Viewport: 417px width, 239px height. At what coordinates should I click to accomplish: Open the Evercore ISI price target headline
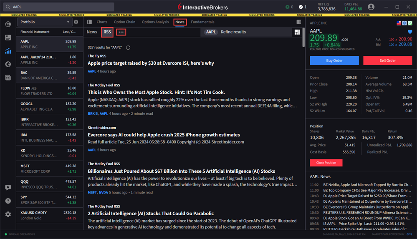(151, 63)
